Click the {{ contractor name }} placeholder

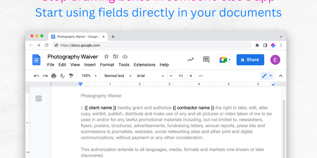click(193, 108)
